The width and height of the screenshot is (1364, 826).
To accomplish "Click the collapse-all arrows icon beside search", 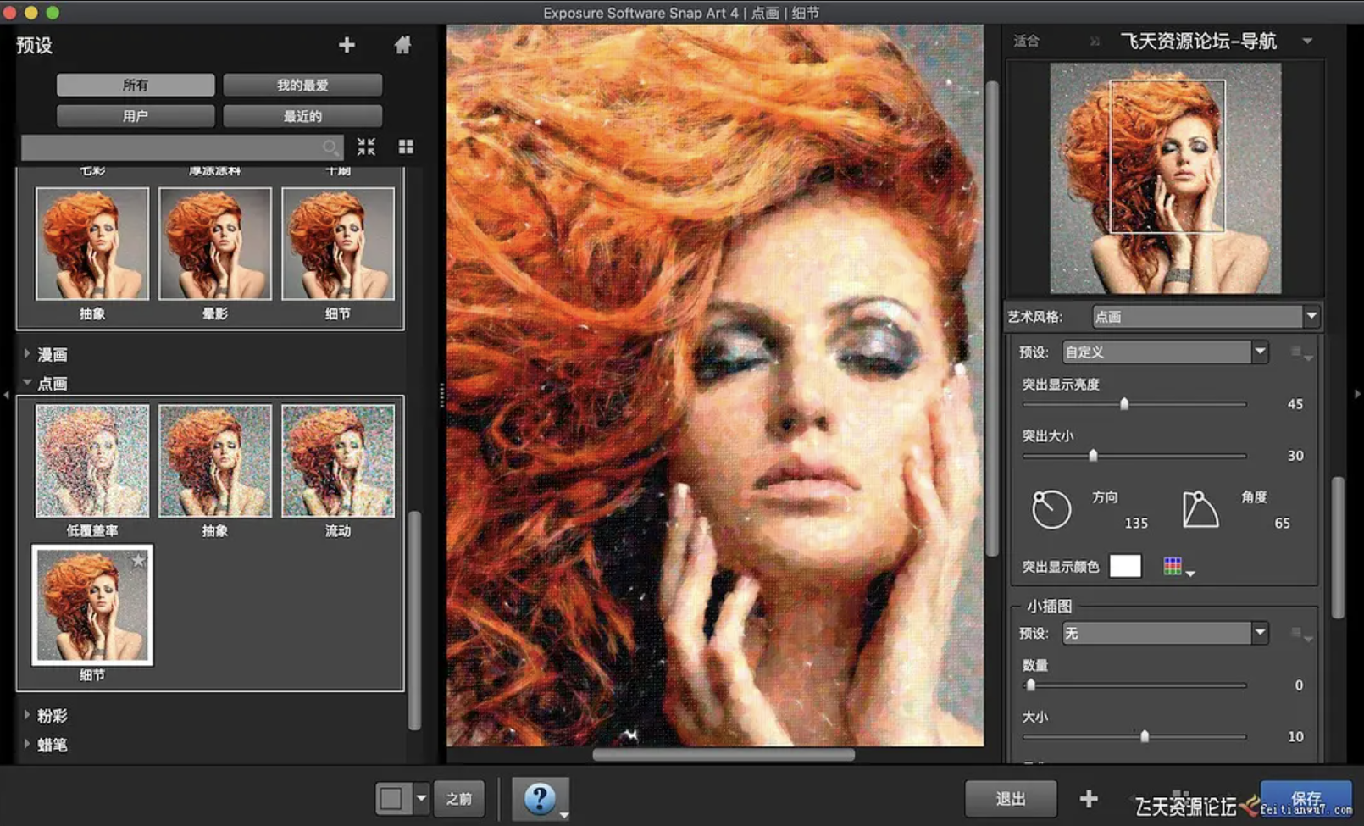I will point(366,147).
